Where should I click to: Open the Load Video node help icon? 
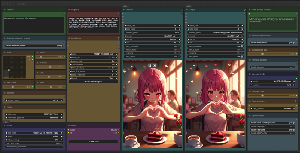[118, 39]
